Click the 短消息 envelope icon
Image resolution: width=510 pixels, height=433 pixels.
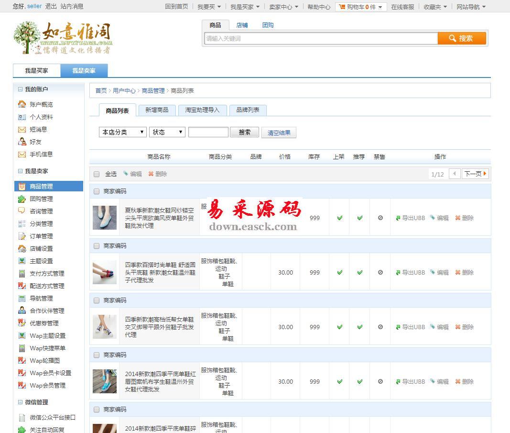(x=22, y=130)
